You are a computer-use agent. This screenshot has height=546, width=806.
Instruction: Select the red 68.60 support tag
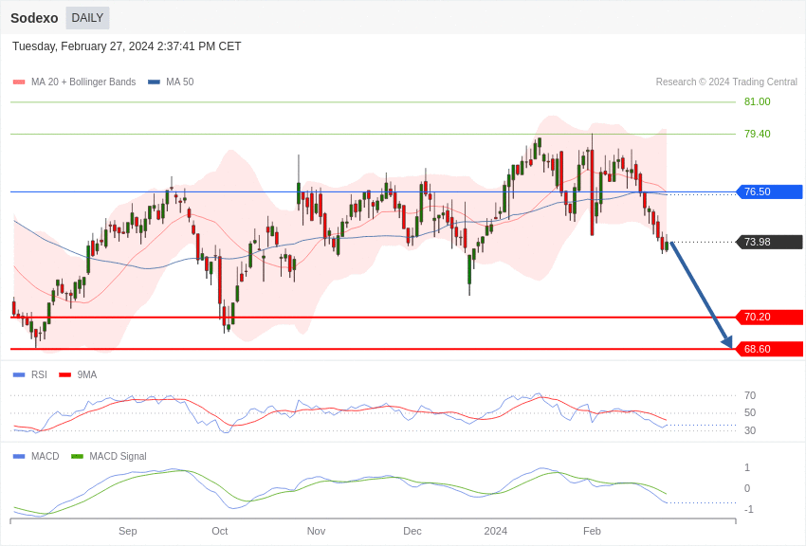pos(769,349)
